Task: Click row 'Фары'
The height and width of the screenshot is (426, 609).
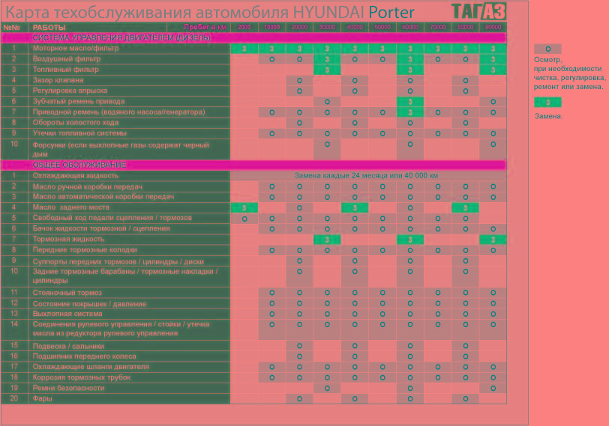Action: tap(254, 398)
